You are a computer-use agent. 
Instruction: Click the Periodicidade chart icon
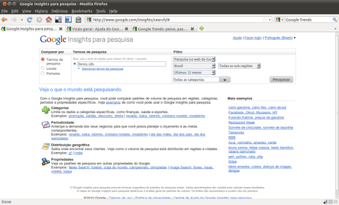point(46,124)
